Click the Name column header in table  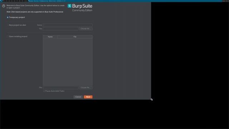tap(50, 37)
